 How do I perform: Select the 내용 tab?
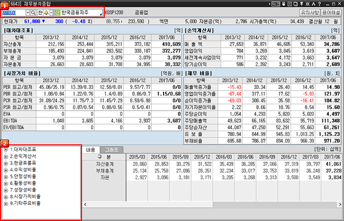(92, 150)
